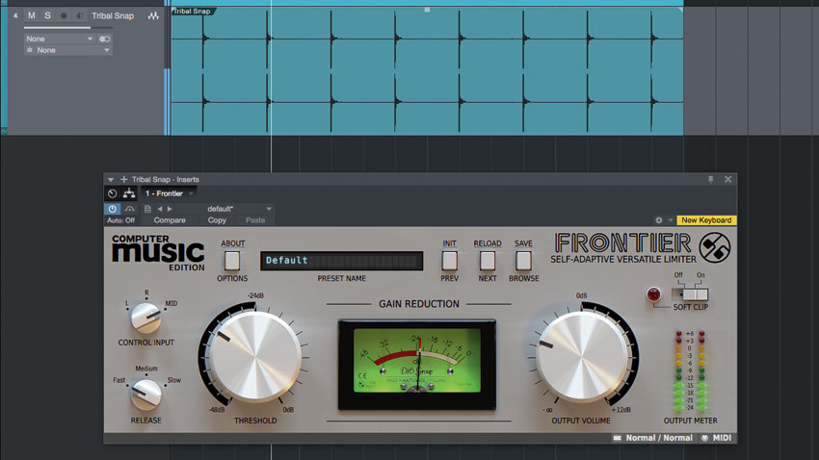Viewport: 819px width, 460px height.
Task: Click the red SOFT CLIP indicator lamp
Action: point(653,294)
